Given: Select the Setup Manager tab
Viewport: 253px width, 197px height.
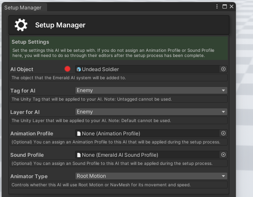Looking at the screenshot, I should 23,8.
